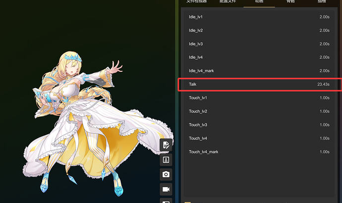This screenshot has height=203, width=342.
Task: Open the document edit tool icon
Action: pyautogui.click(x=166, y=145)
